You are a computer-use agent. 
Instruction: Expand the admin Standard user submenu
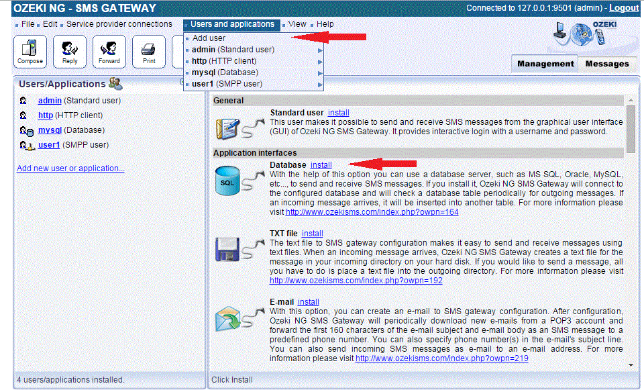[x=320, y=49]
